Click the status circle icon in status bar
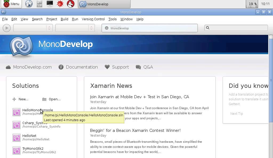273x158 pixels. (107, 28)
